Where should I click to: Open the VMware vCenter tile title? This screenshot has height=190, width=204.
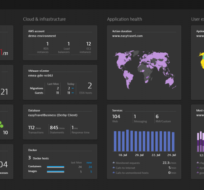click(x=38, y=71)
